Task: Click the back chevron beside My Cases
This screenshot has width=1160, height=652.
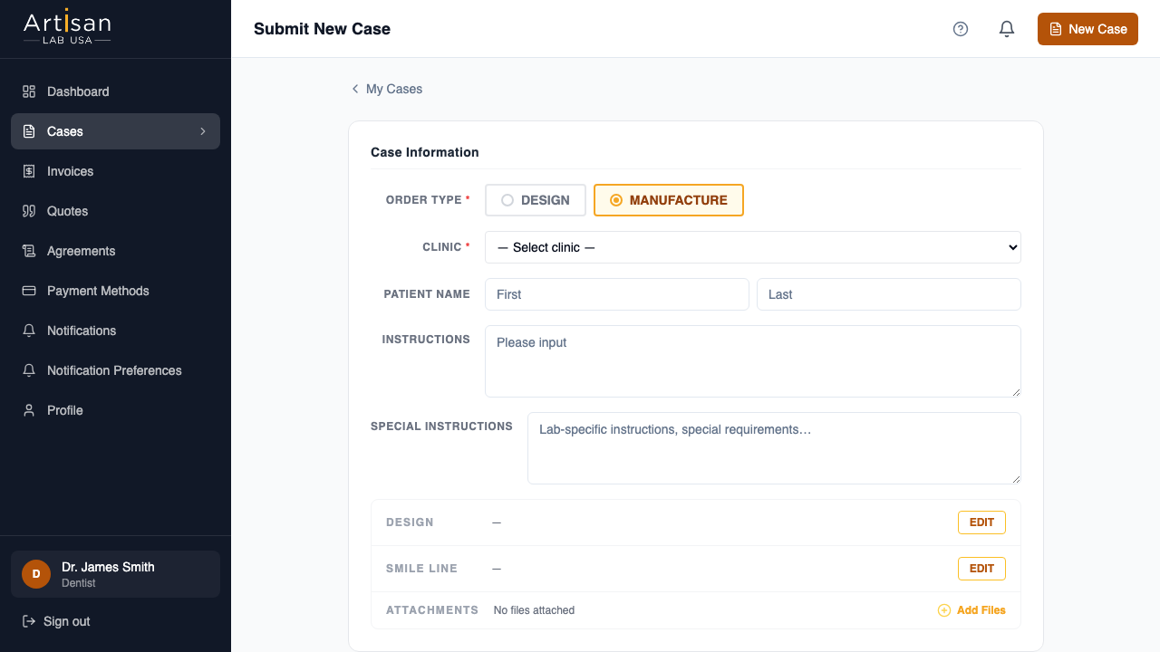Action: [x=355, y=89]
